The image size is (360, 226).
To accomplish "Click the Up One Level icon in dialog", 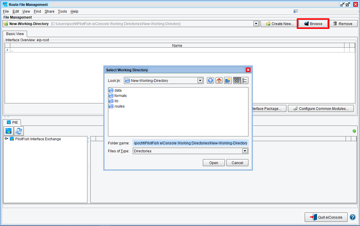I will click(x=210, y=80).
